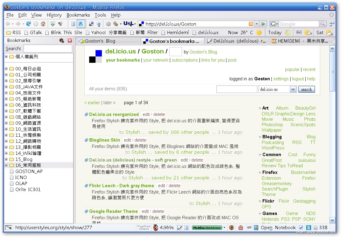Image resolution: width=341 pixels, height=237 pixels.
Task: Click the 'later »' pagination link
Action: [109, 103]
